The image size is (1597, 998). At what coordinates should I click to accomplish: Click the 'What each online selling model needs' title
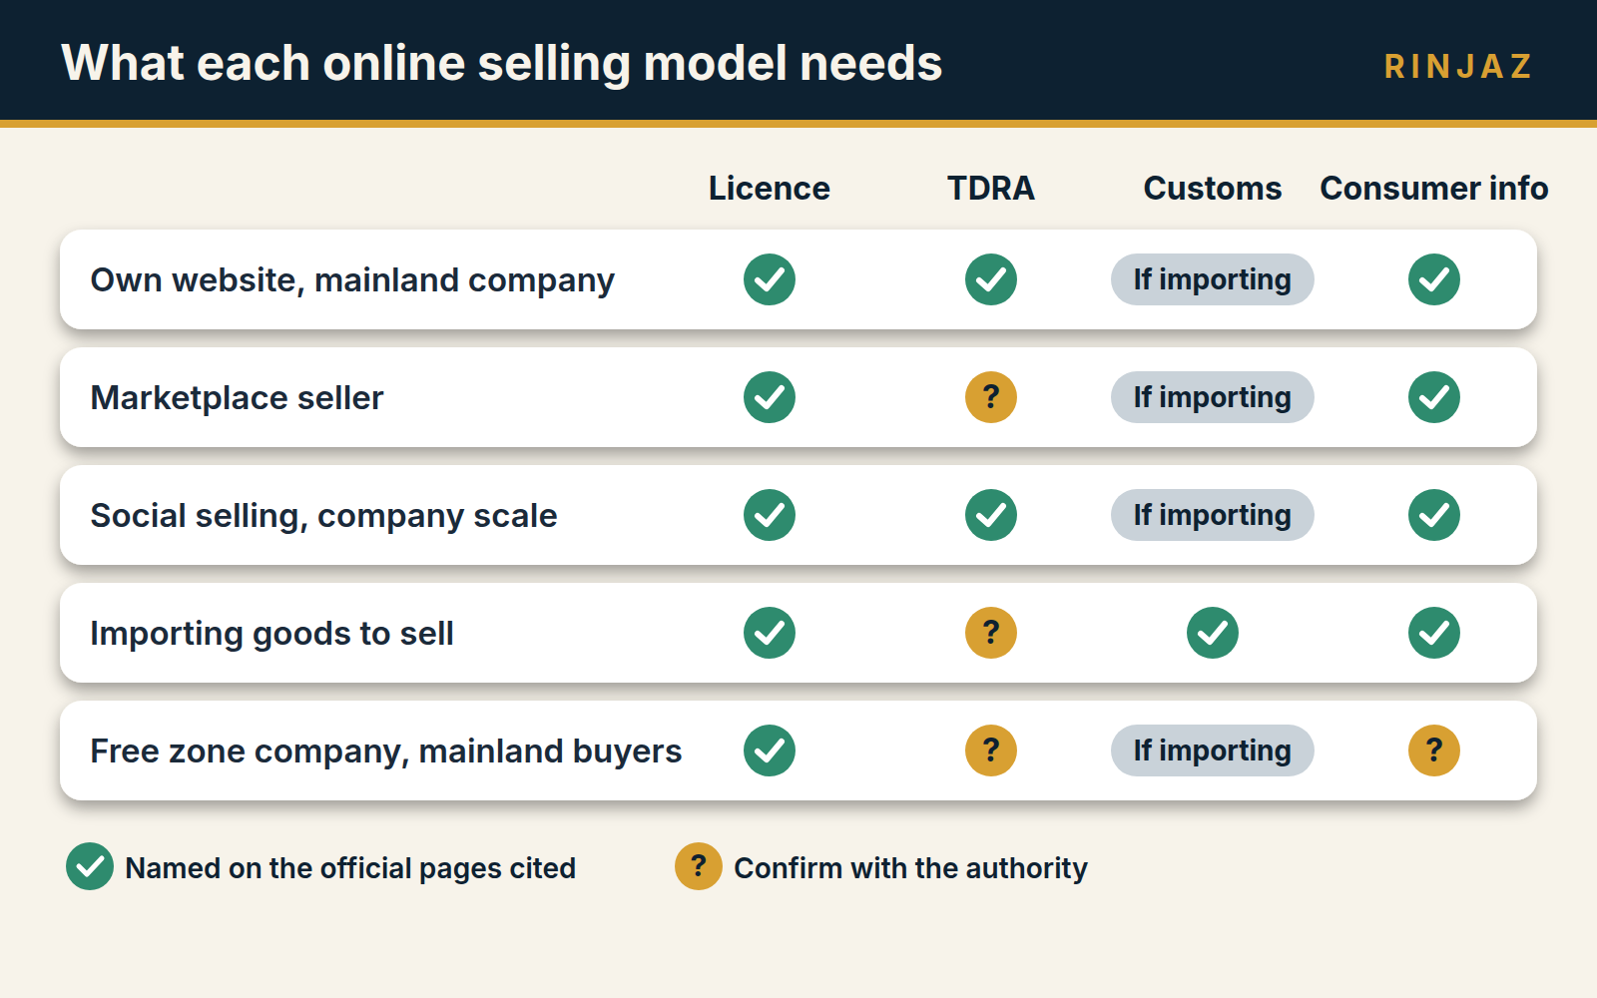(x=502, y=63)
